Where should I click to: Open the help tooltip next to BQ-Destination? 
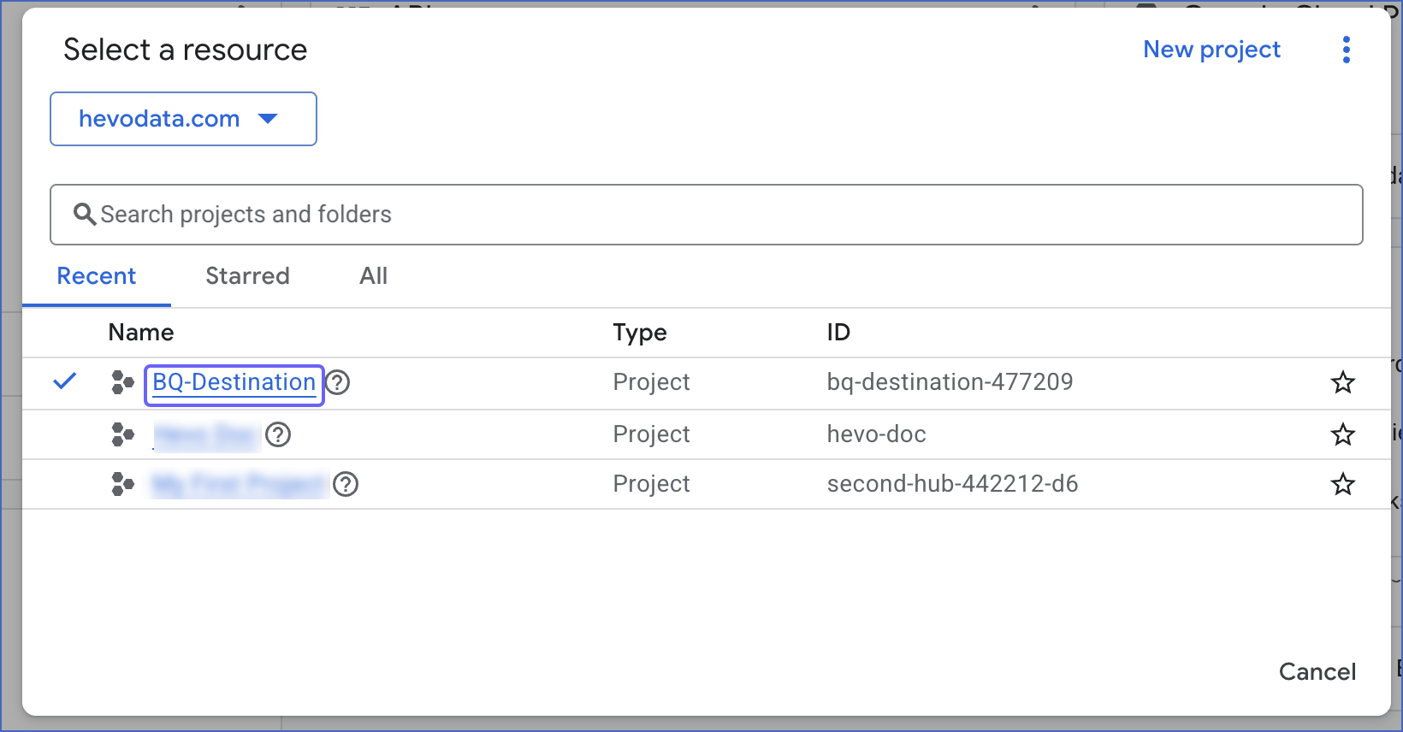(338, 384)
